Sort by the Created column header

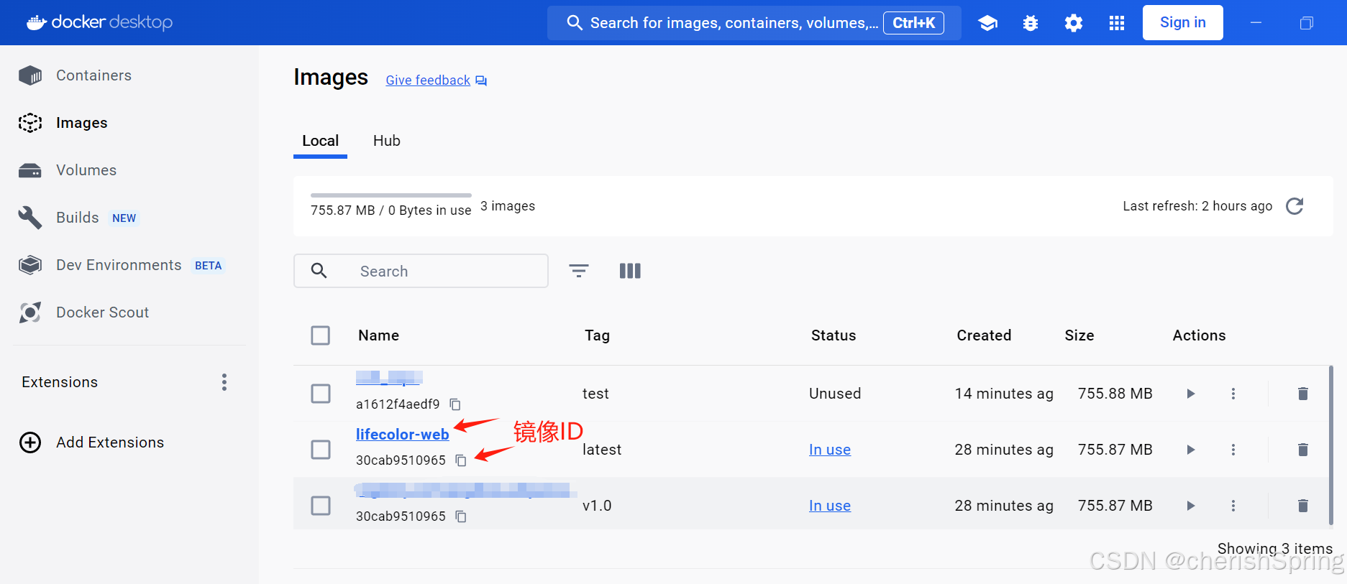pyautogui.click(x=984, y=335)
